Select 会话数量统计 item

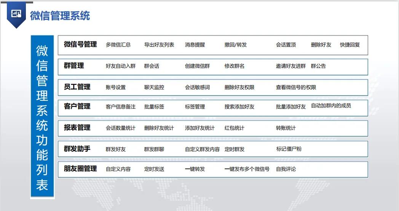121,128
